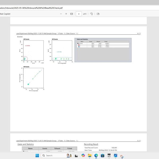
Task: Open File Explorer from taskbar
Action: (90, 155)
